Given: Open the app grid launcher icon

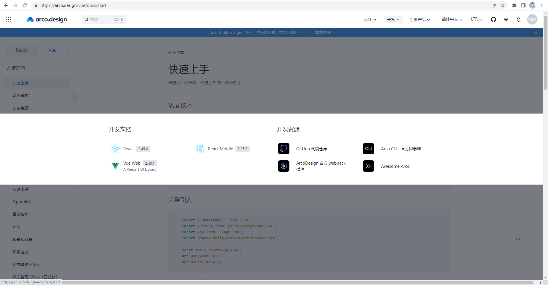Looking at the screenshot, I should (9, 19).
